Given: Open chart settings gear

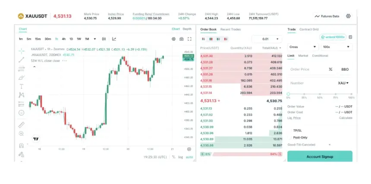Looking at the screenshot, I should (x=174, y=39).
